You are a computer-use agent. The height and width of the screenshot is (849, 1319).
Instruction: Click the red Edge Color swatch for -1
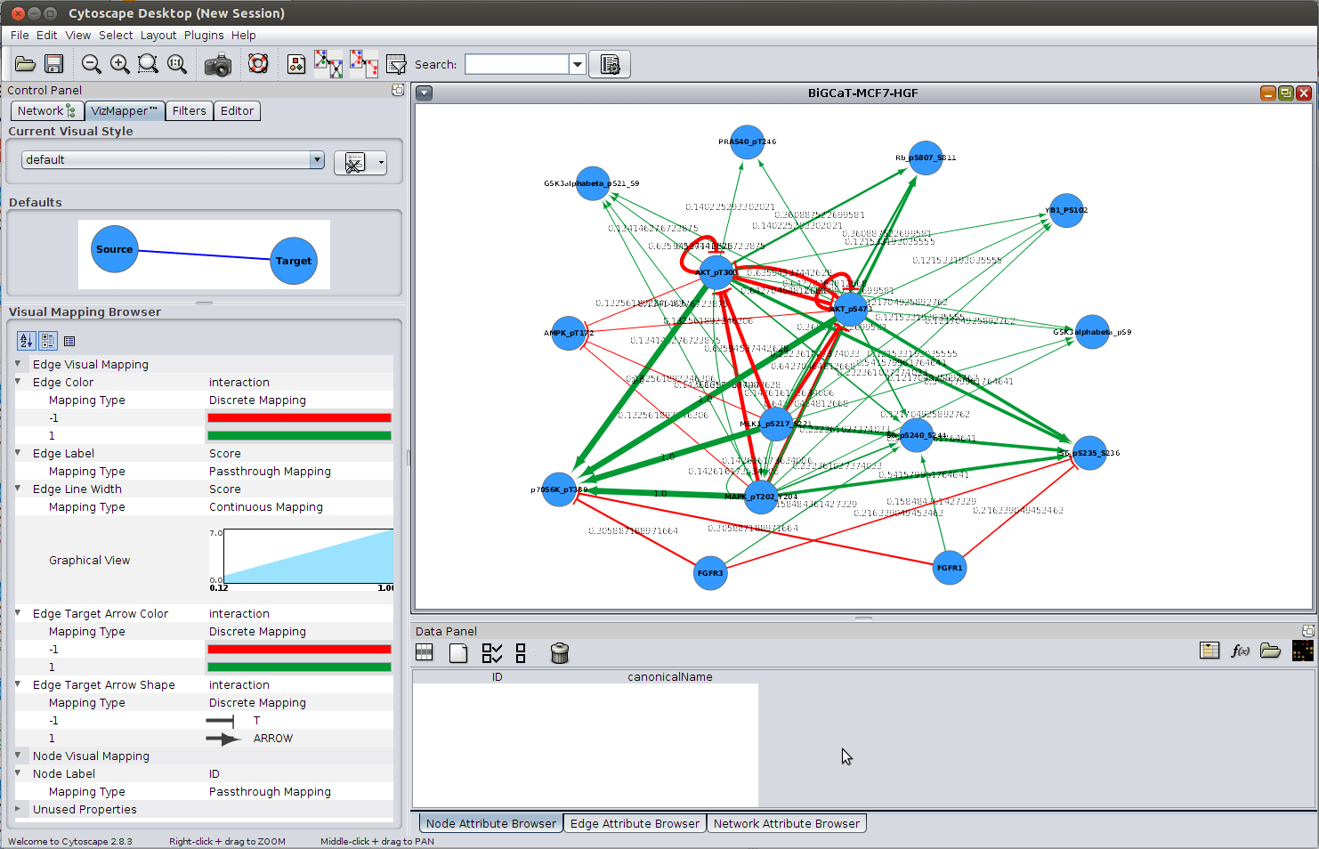pyautogui.click(x=299, y=417)
